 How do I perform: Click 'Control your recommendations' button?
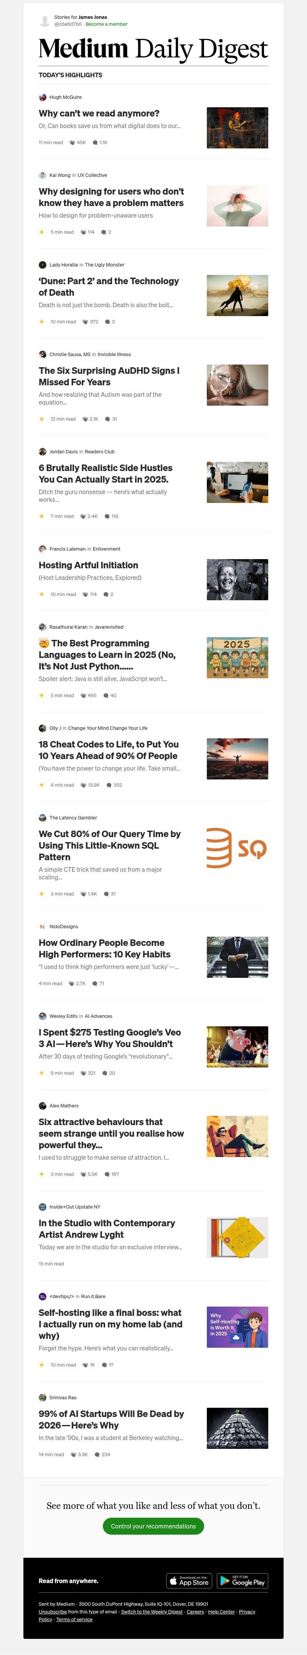pos(153,1526)
